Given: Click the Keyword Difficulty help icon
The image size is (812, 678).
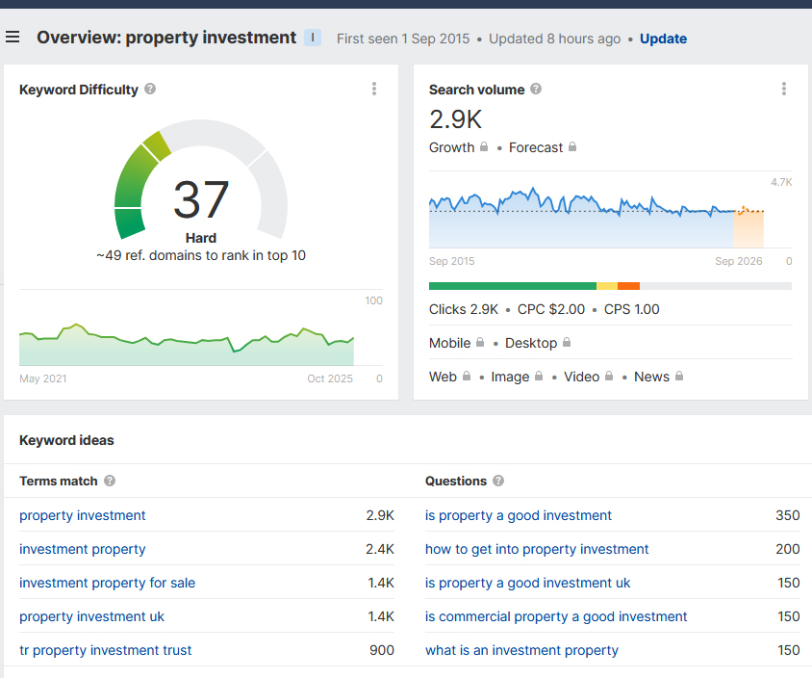Looking at the screenshot, I should pyautogui.click(x=150, y=90).
